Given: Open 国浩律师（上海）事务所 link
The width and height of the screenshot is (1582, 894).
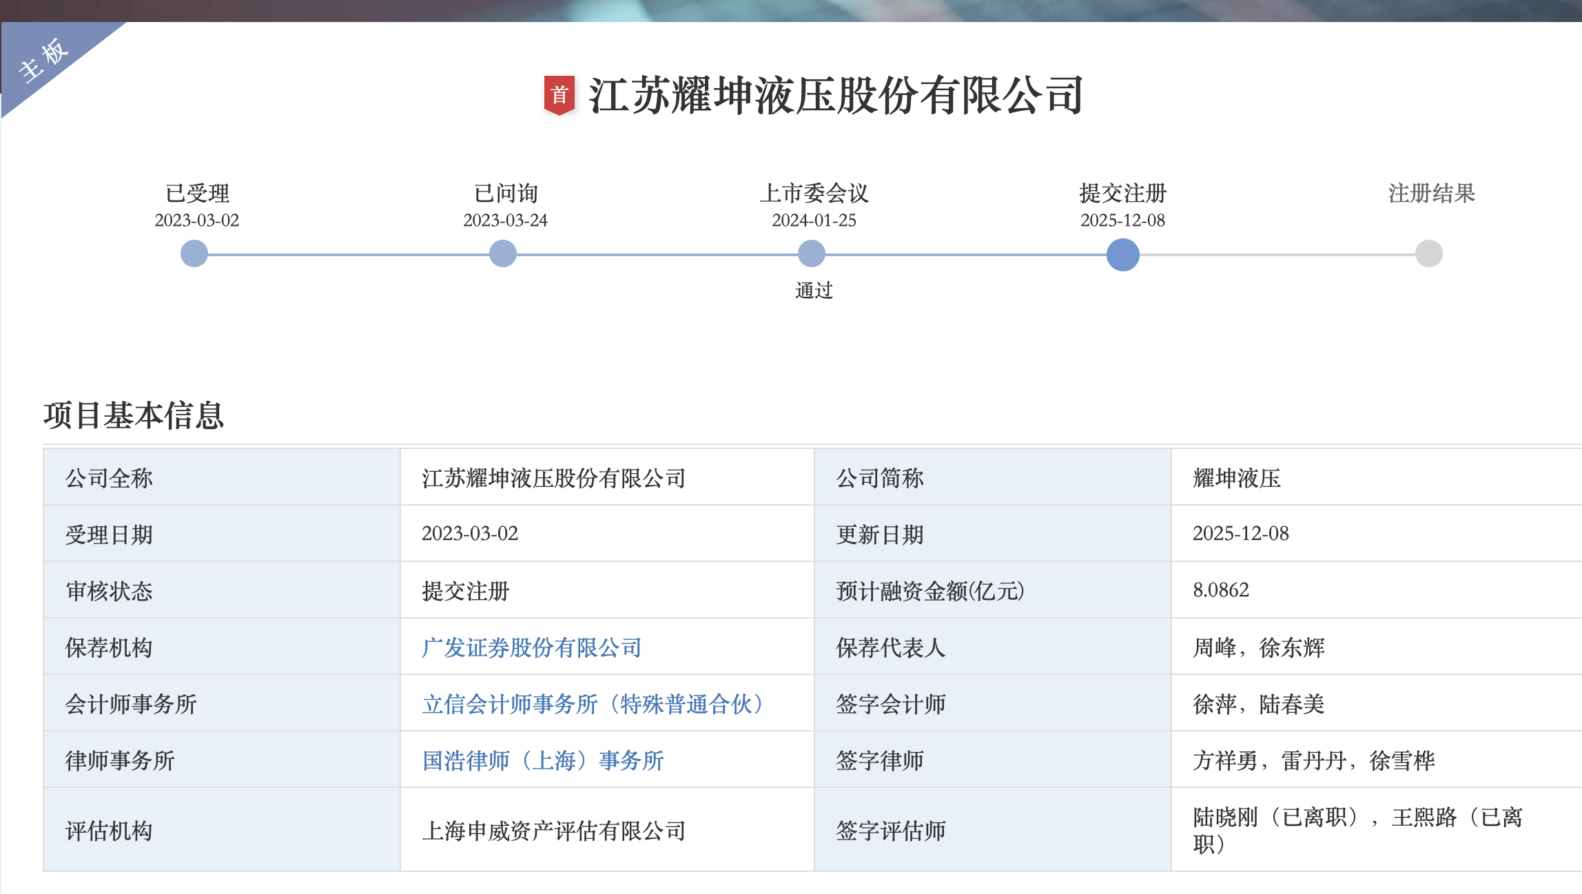Looking at the screenshot, I should pyautogui.click(x=543, y=760).
